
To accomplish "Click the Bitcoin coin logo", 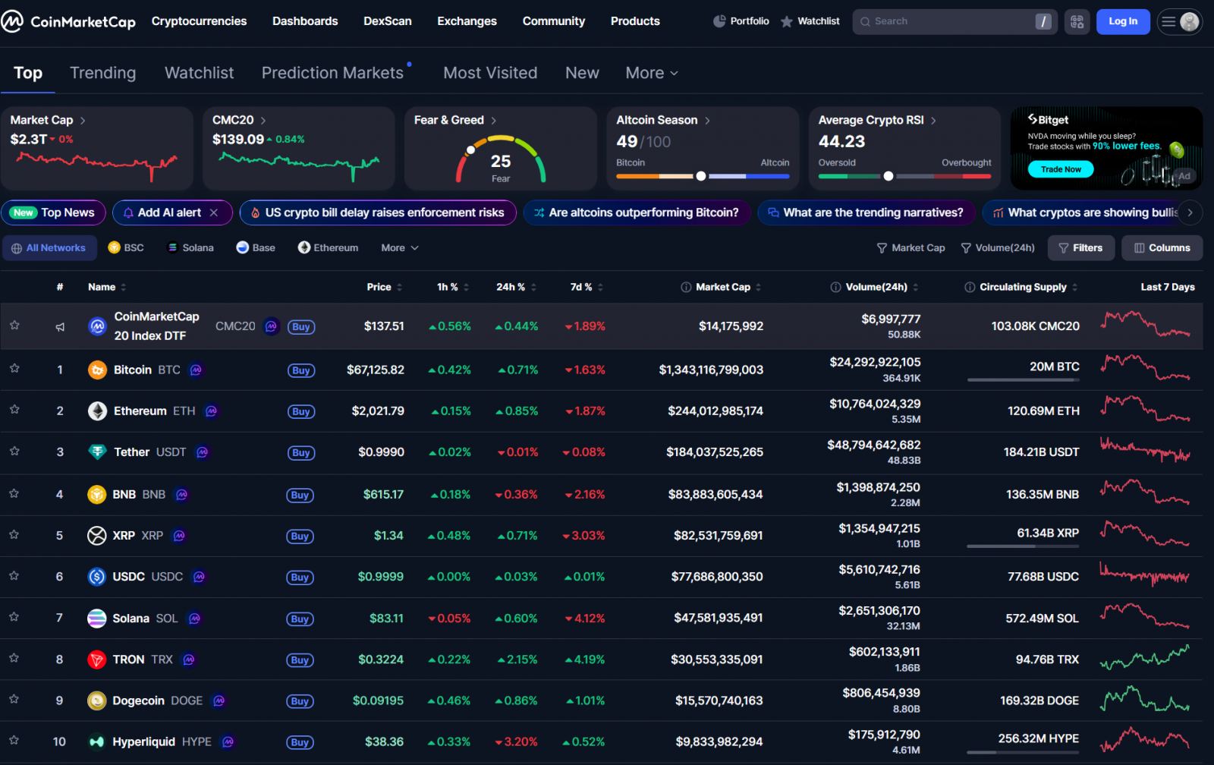I will click(97, 370).
